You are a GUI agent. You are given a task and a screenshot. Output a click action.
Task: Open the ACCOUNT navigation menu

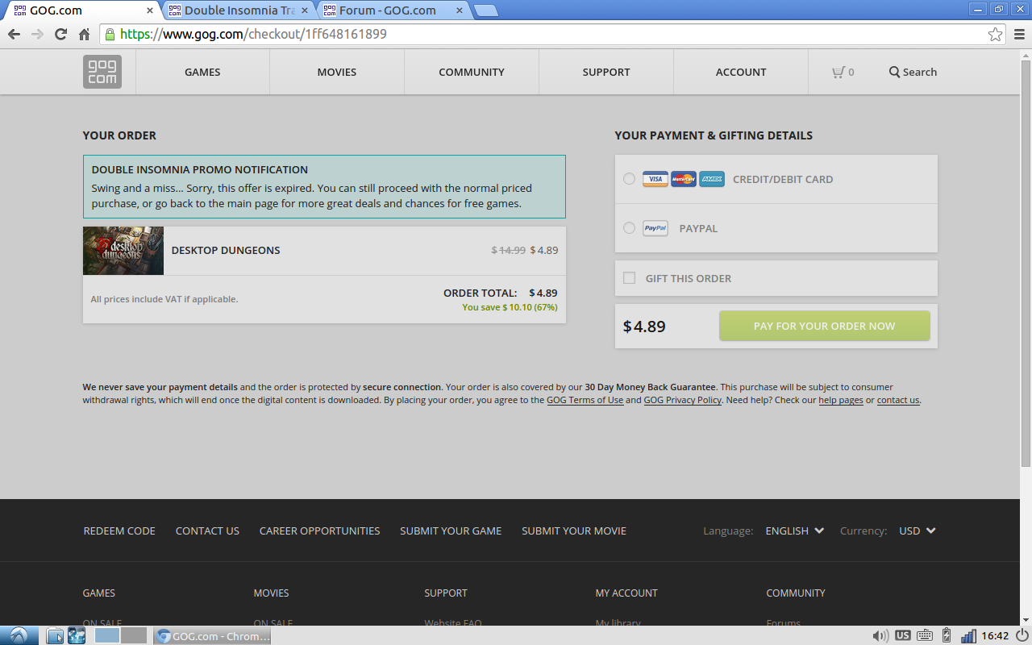(741, 72)
